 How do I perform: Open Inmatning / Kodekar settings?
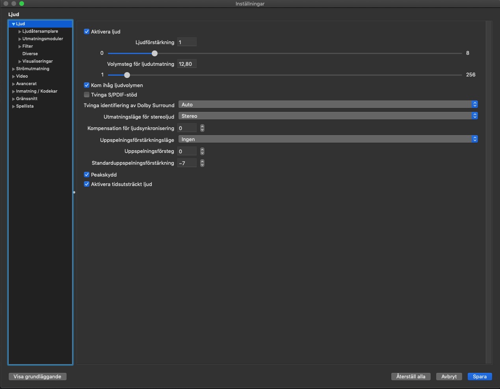click(37, 91)
